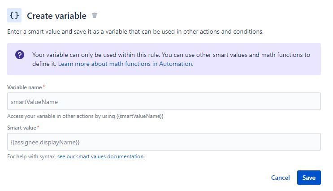Click the {{assignee.displayName}} placeholder text
The width and height of the screenshot is (333, 191).
coord(45,142)
